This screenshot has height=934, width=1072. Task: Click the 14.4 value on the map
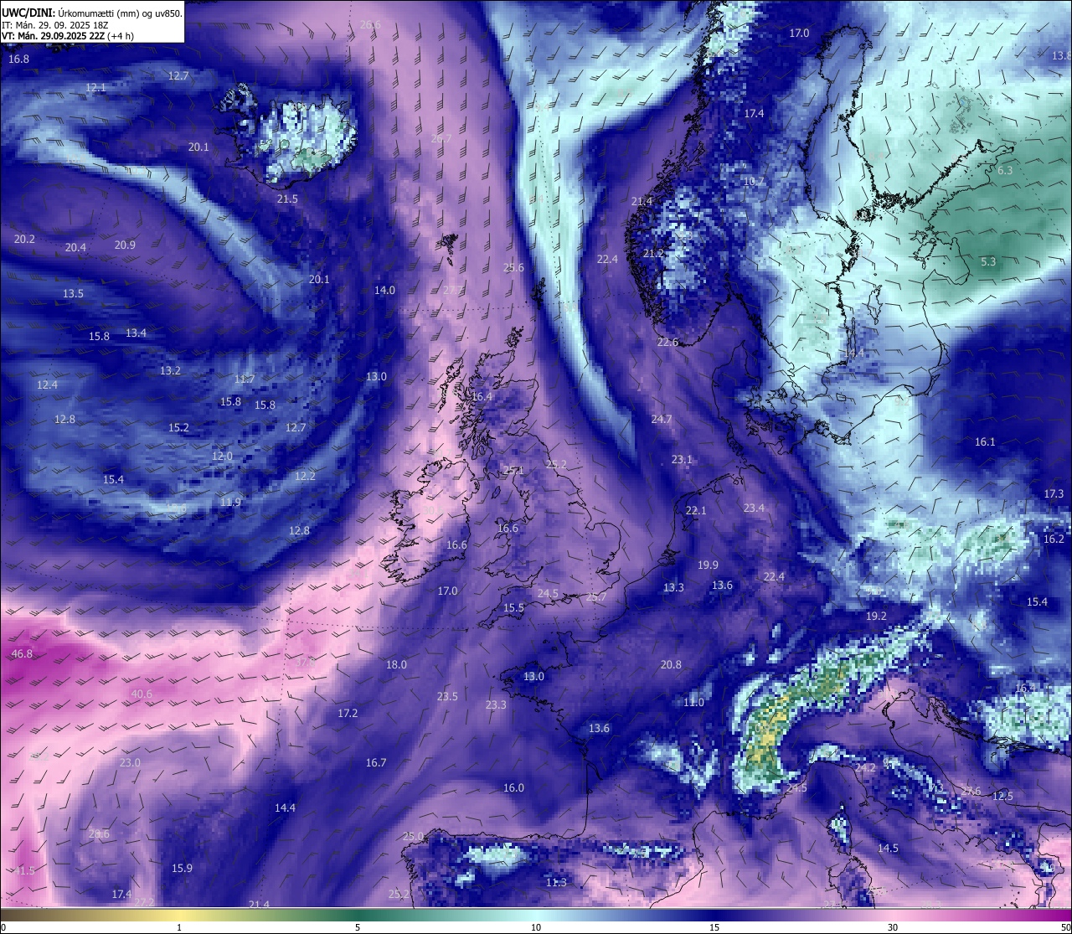285,808
